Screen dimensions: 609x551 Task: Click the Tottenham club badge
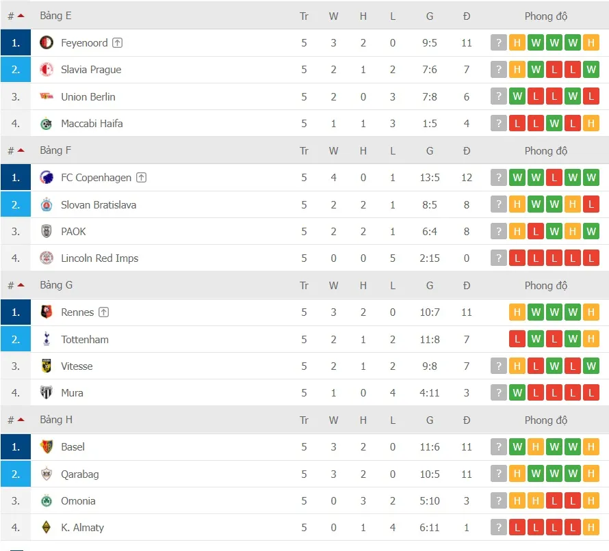45,339
